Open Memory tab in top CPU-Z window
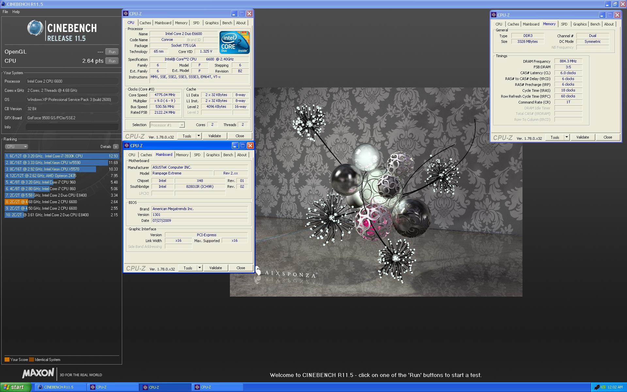Screen dimensions: 627x392 click(181, 23)
